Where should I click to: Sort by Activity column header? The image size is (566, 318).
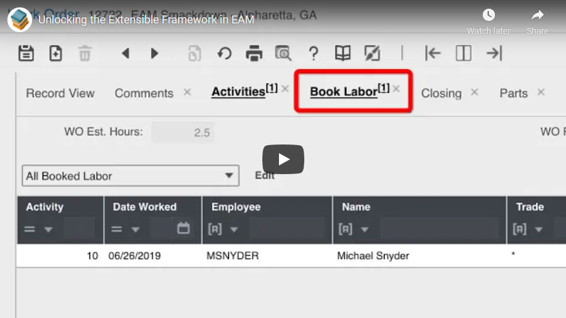tap(44, 207)
